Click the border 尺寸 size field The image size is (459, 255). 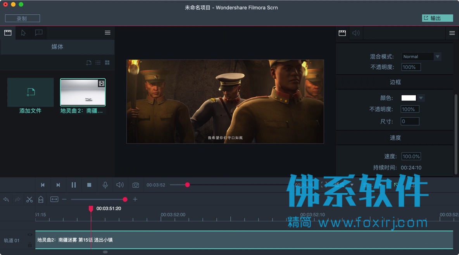pos(410,121)
